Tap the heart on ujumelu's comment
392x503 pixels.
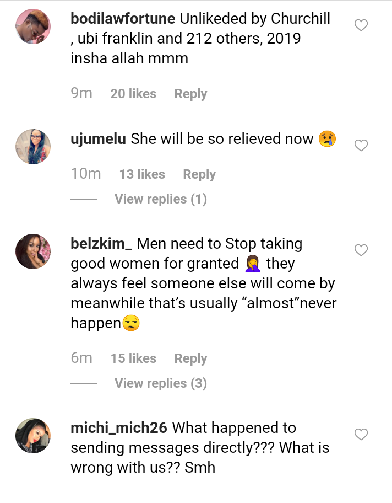(x=361, y=146)
